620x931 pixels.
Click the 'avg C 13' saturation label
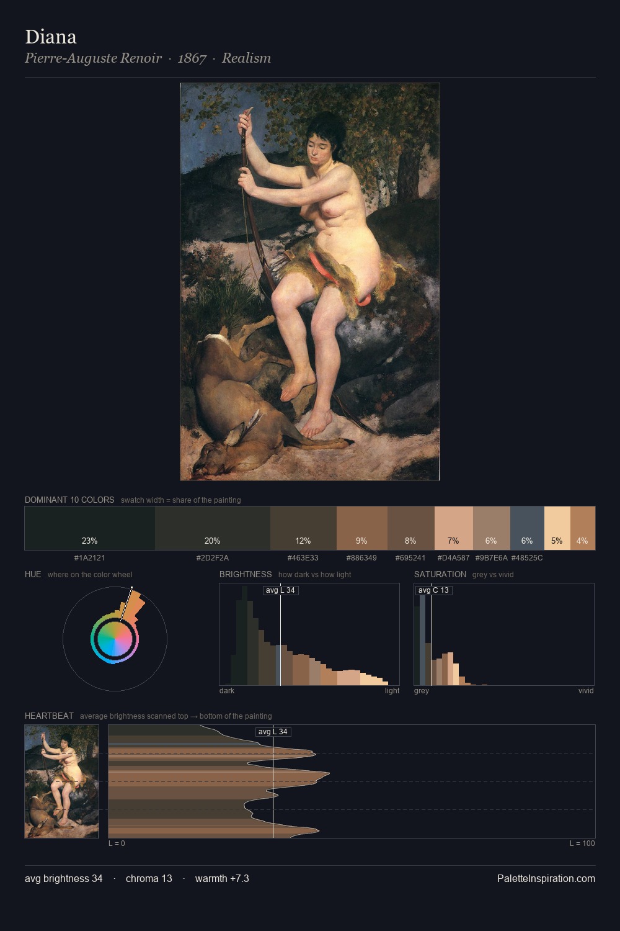point(433,590)
